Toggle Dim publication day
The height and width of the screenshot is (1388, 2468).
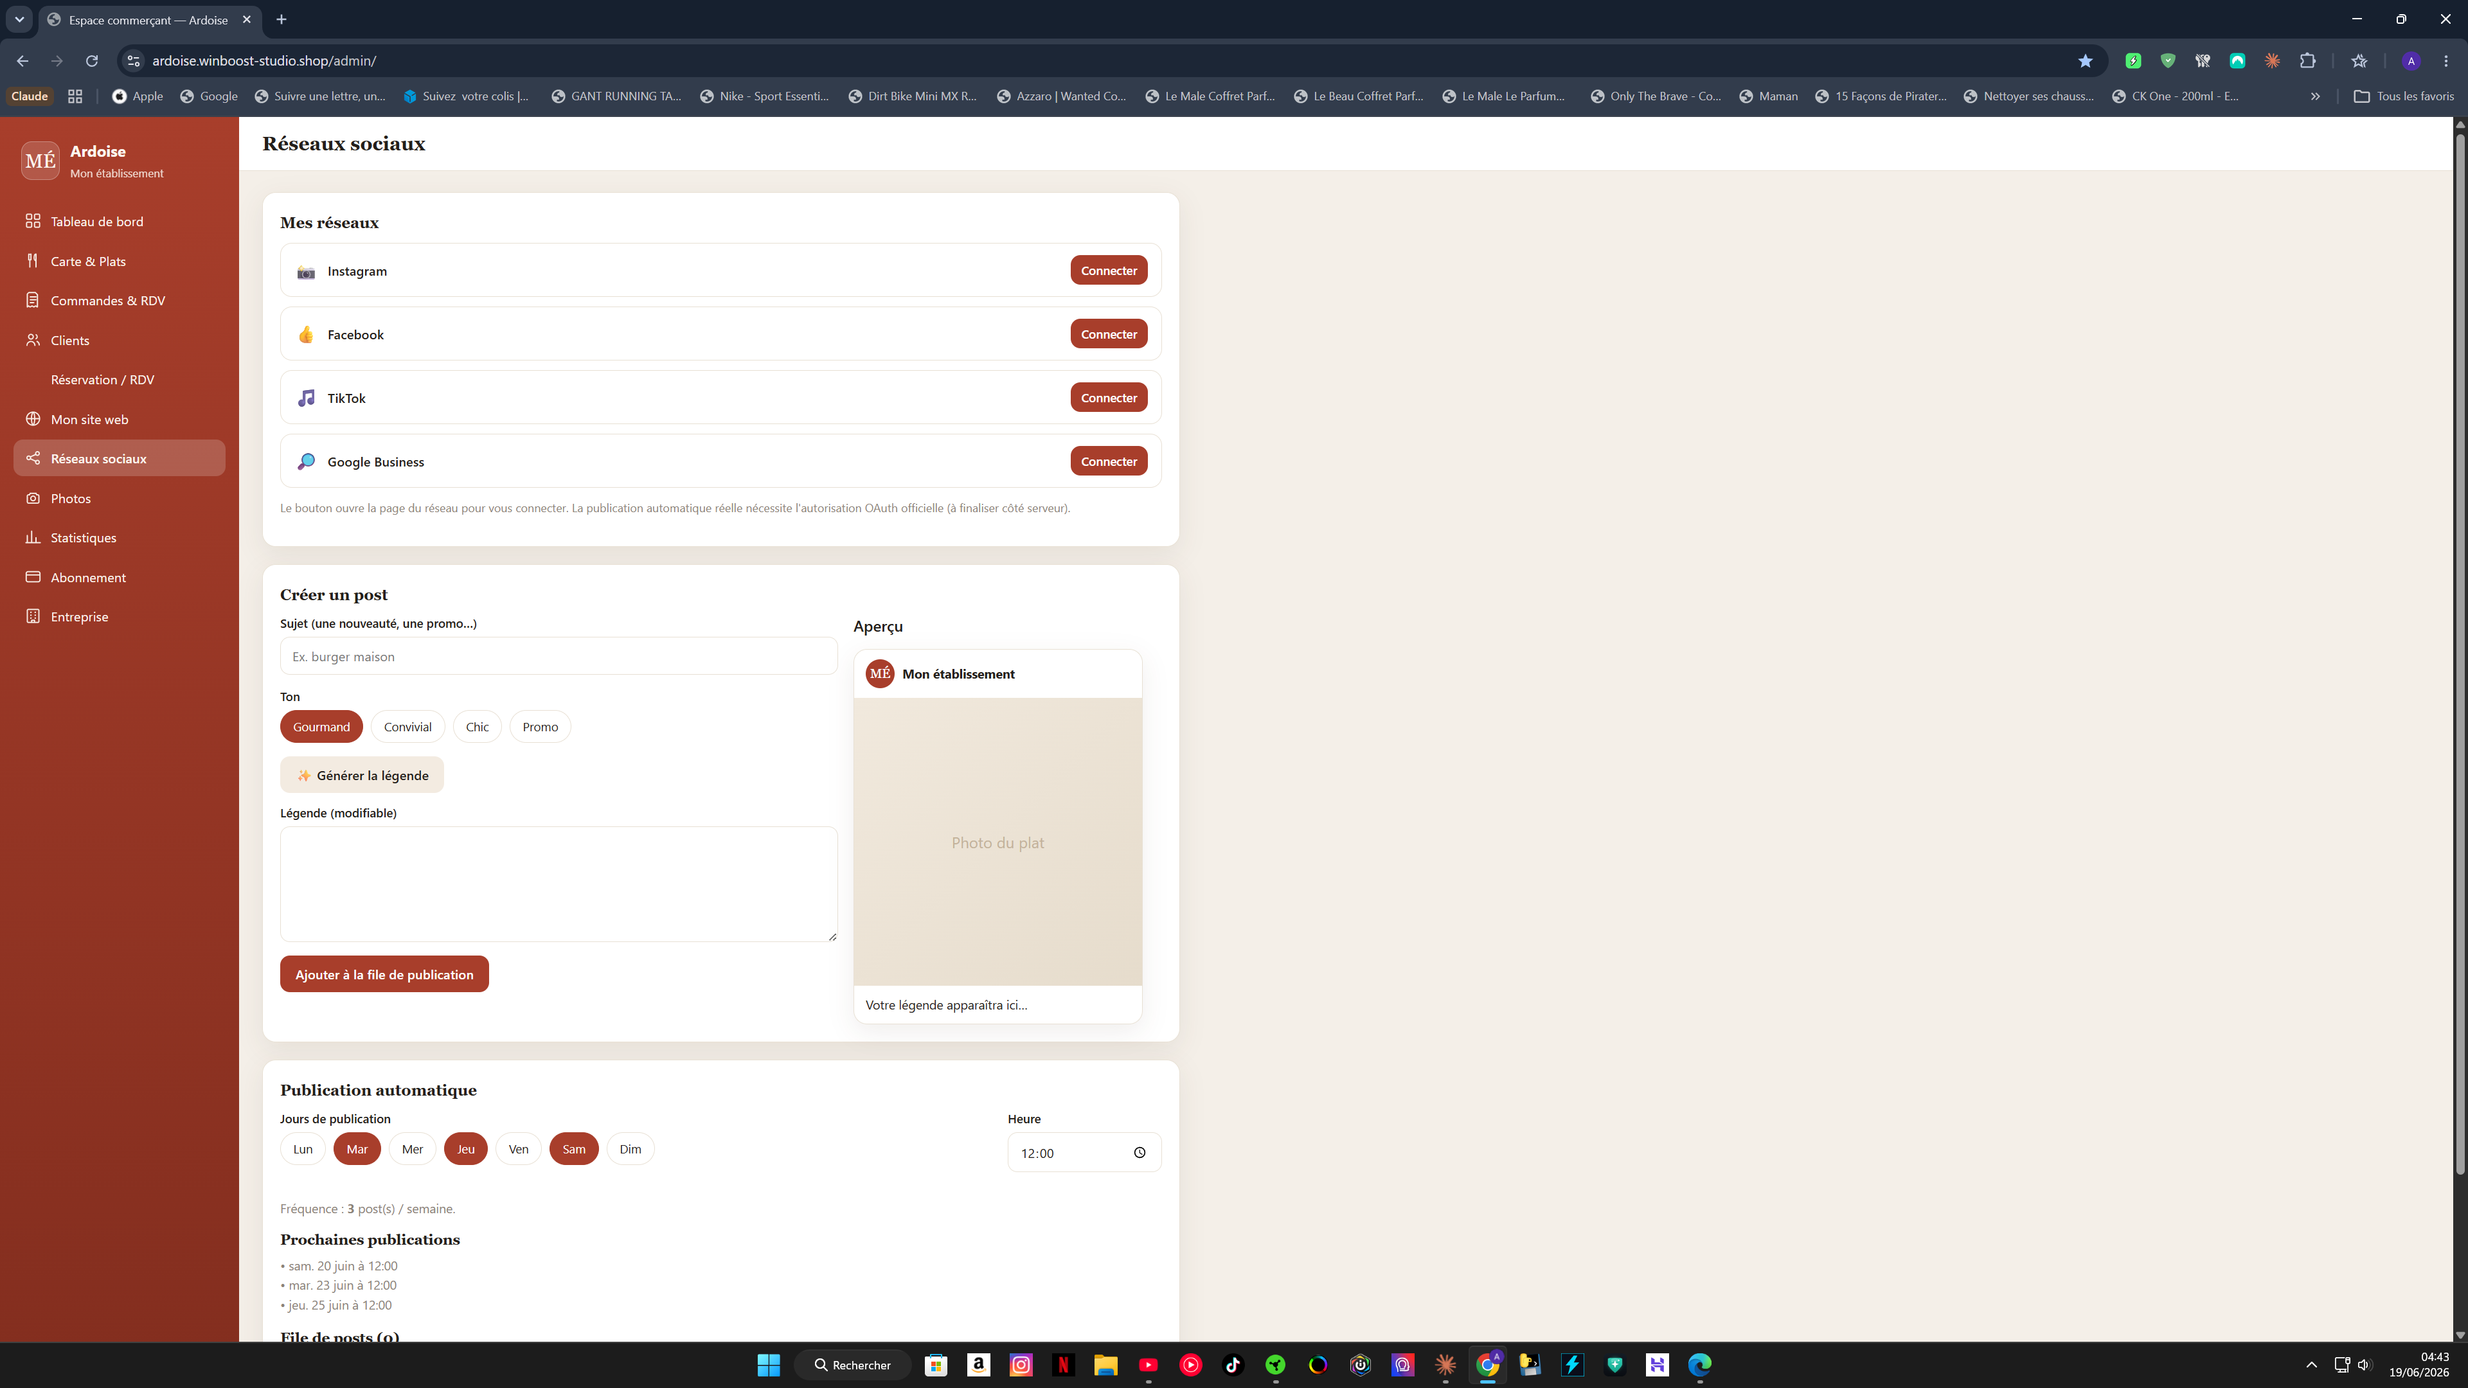(x=630, y=1148)
